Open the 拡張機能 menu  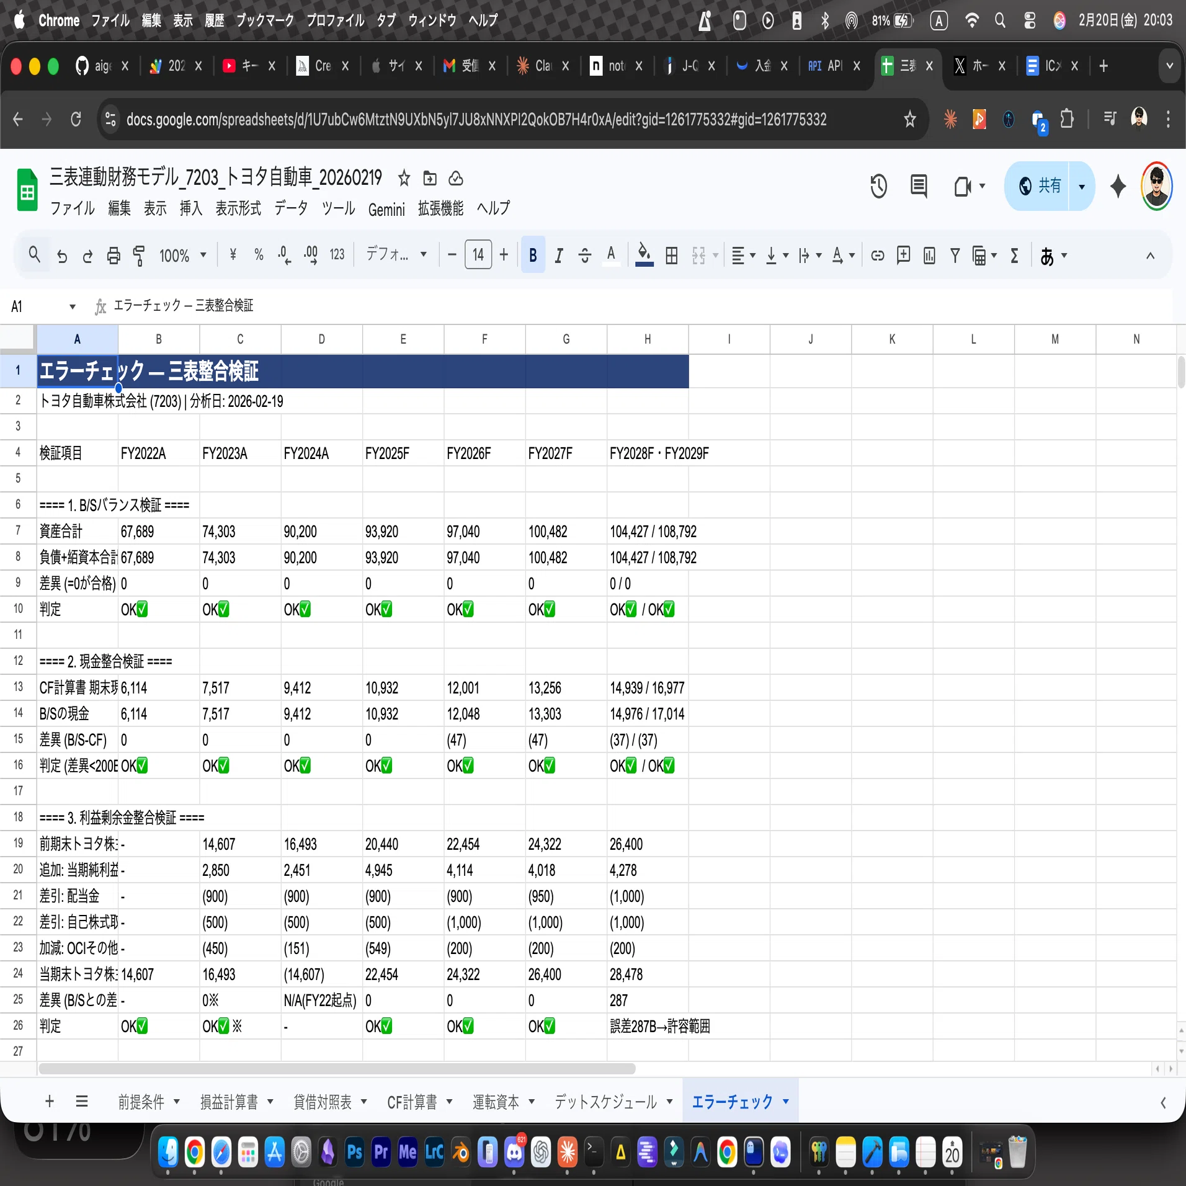point(441,208)
